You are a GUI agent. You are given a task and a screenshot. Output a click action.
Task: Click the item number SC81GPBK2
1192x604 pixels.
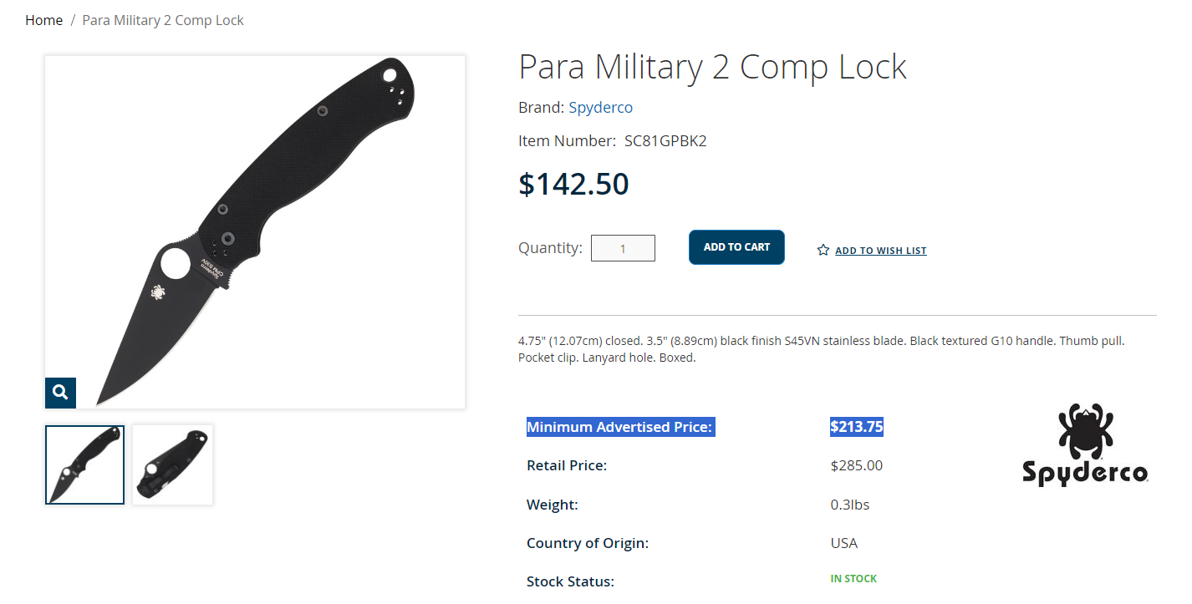click(x=665, y=141)
